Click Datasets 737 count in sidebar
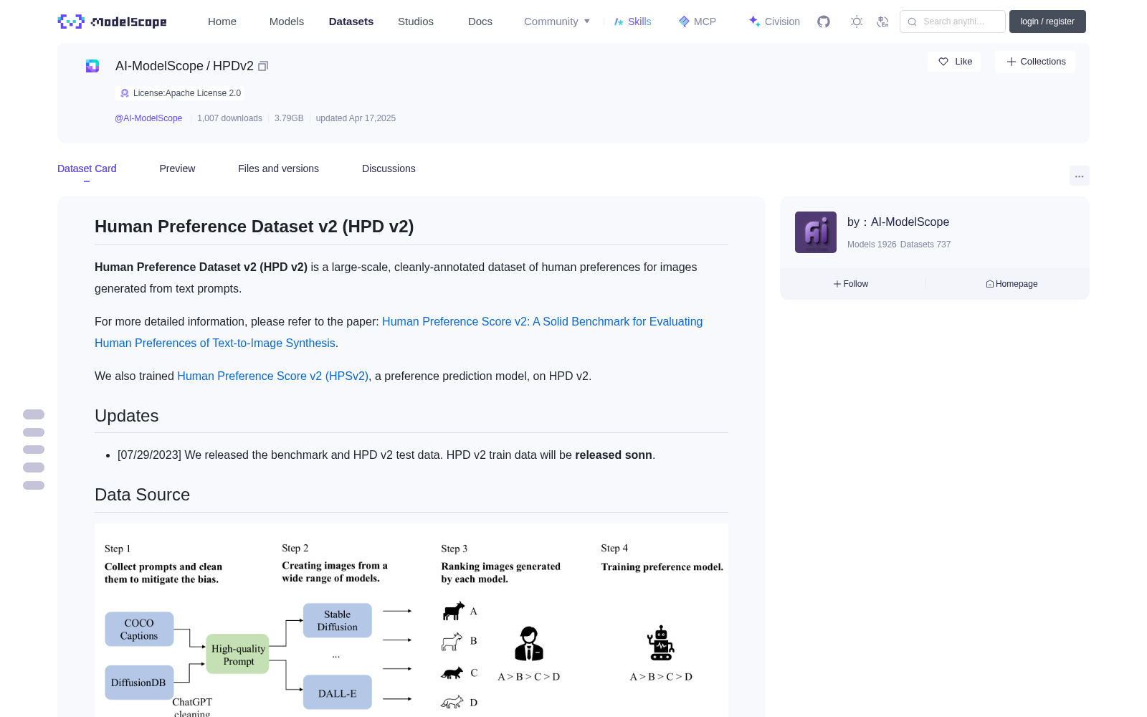Screen dimensions: 1147x717 click(925, 244)
